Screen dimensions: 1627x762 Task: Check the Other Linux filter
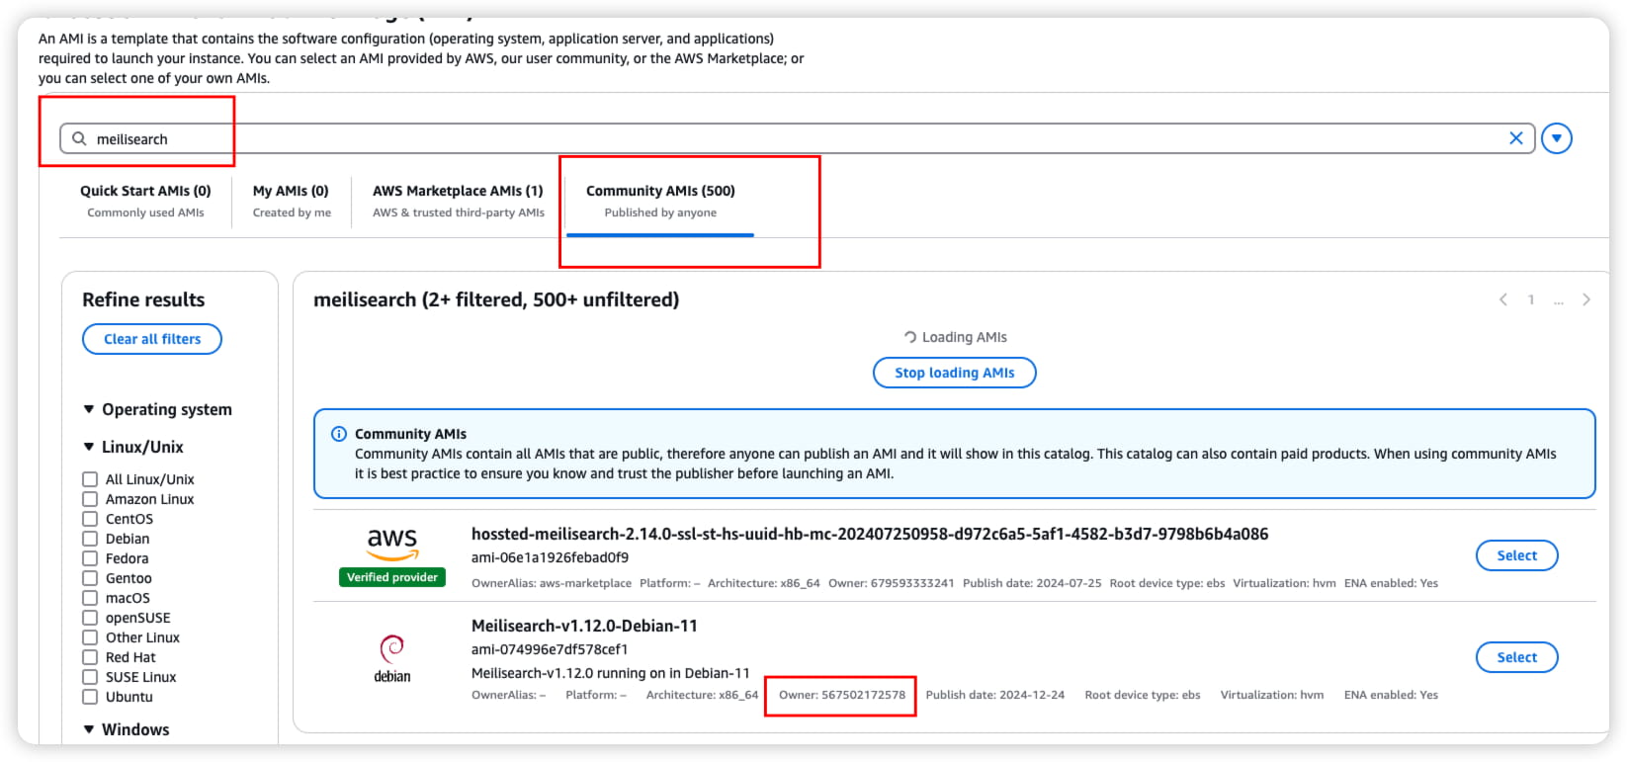click(x=90, y=637)
